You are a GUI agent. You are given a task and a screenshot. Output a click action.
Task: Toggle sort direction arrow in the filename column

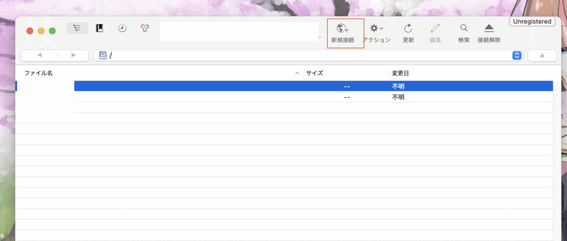pyautogui.click(x=297, y=73)
